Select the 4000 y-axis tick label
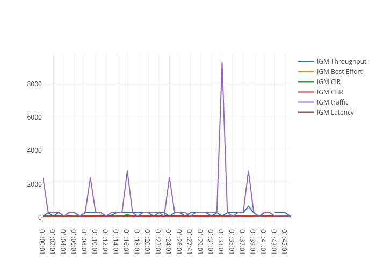Screen dimensions: 376x268 tap(34, 150)
